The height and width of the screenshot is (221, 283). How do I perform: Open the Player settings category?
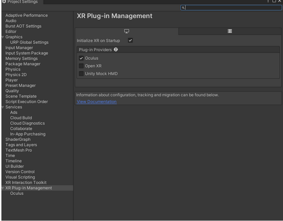click(x=12, y=80)
